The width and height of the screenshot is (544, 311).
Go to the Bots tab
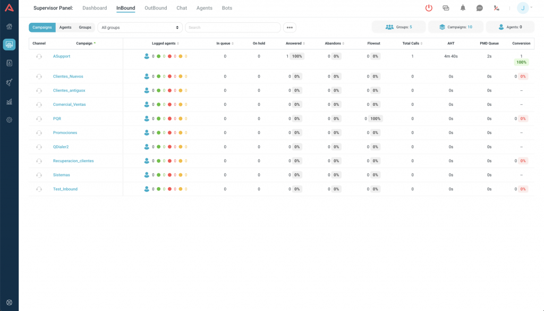click(x=227, y=8)
